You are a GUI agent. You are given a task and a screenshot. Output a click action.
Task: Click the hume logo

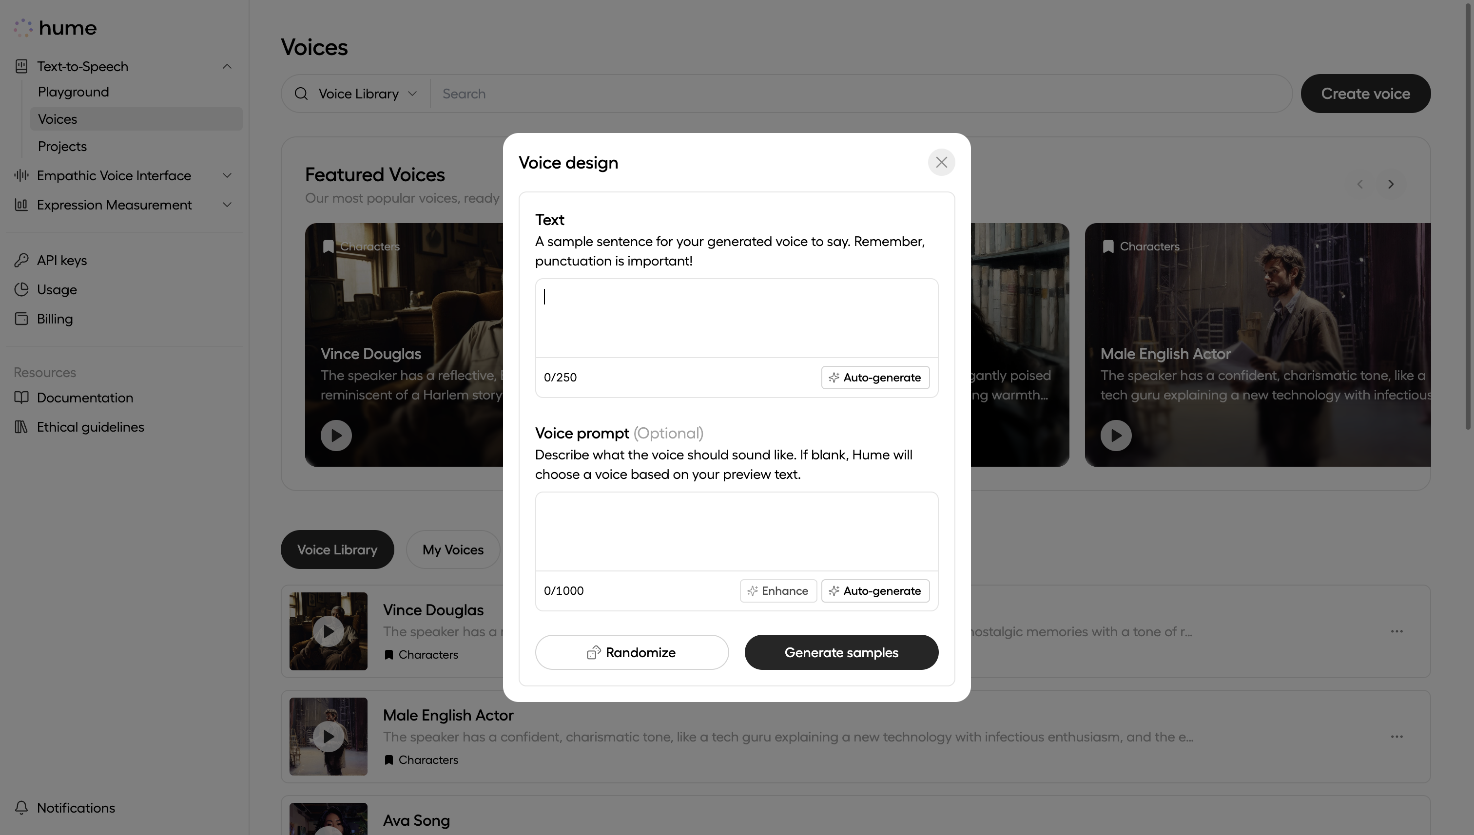tap(55, 28)
